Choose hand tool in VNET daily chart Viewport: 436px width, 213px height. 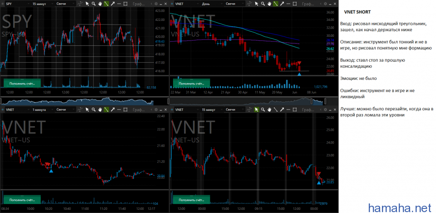coord(269,4)
